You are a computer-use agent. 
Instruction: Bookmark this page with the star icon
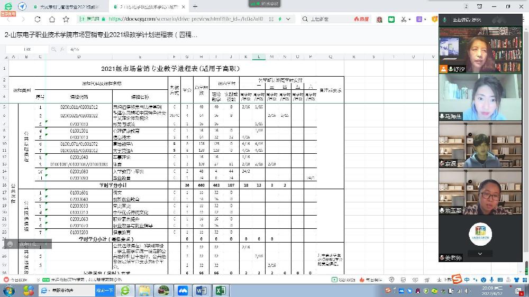point(66,19)
